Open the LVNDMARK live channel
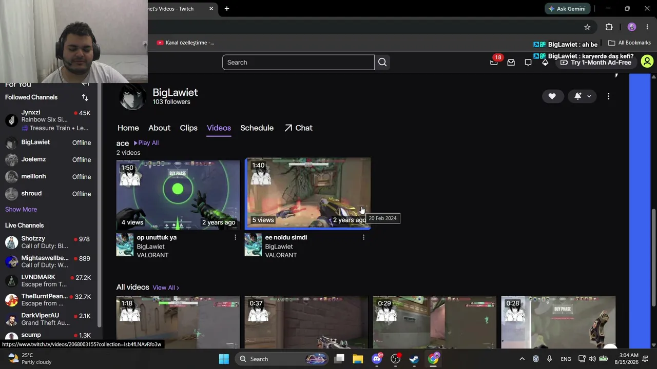Image resolution: width=657 pixels, height=369 pixels. pyautogui.click(x=48, y=281)
